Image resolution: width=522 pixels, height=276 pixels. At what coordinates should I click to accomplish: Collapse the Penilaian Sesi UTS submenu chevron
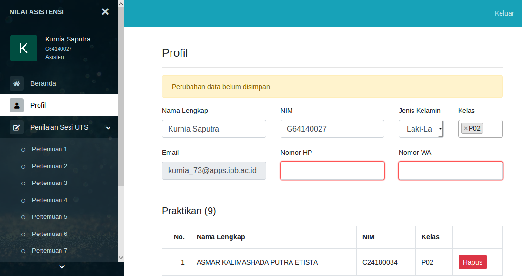point(108,128)
